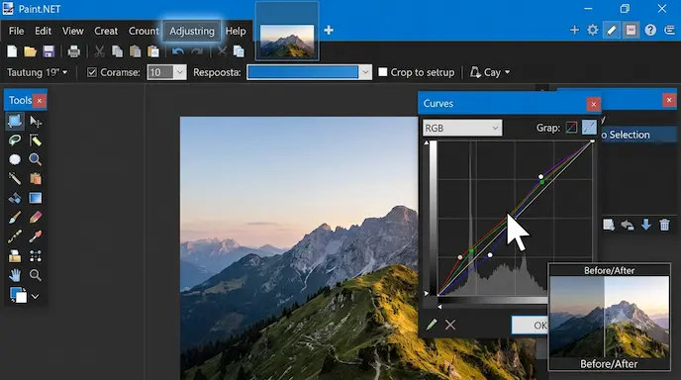Open the Creat menu

point(106,32)
